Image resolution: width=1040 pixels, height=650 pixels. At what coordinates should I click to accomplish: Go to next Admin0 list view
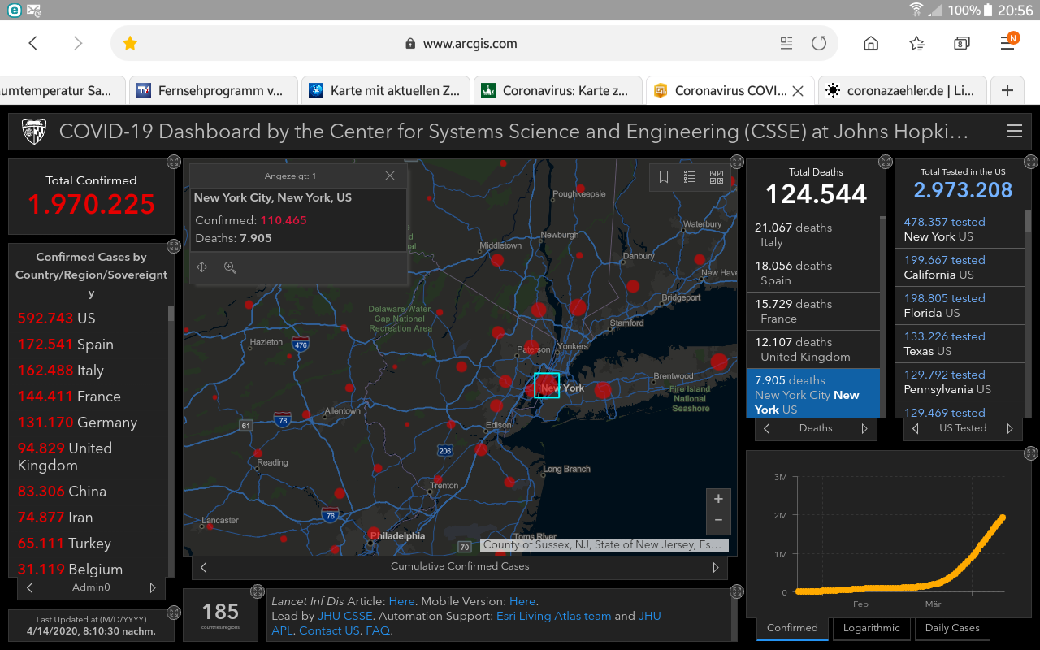click(x=153, y=587)
